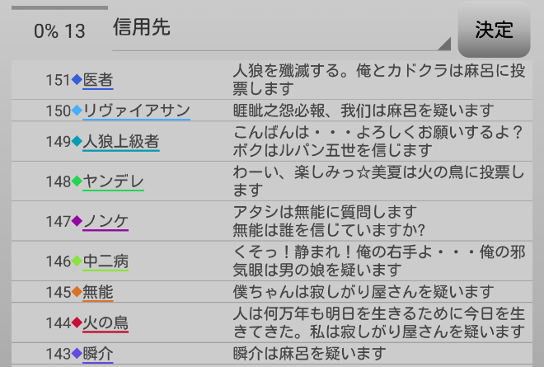Open the player name ヤンデレ
Image resolution: width=544 pixels, height=367 pixels.
(x=114, y=181)
